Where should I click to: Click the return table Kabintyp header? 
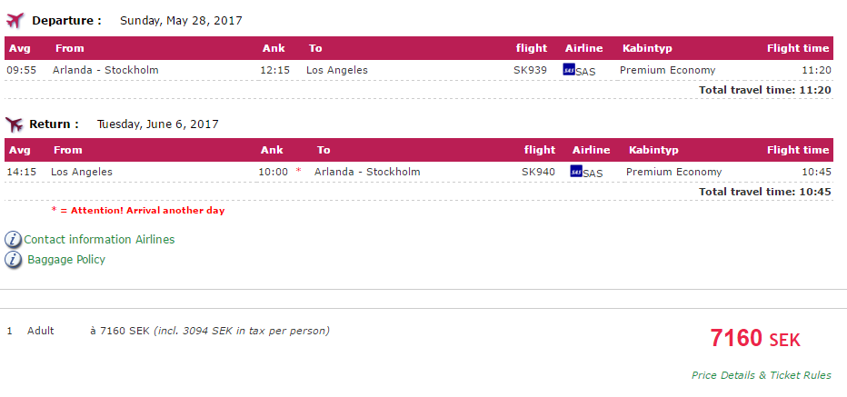tap(653, 150)
